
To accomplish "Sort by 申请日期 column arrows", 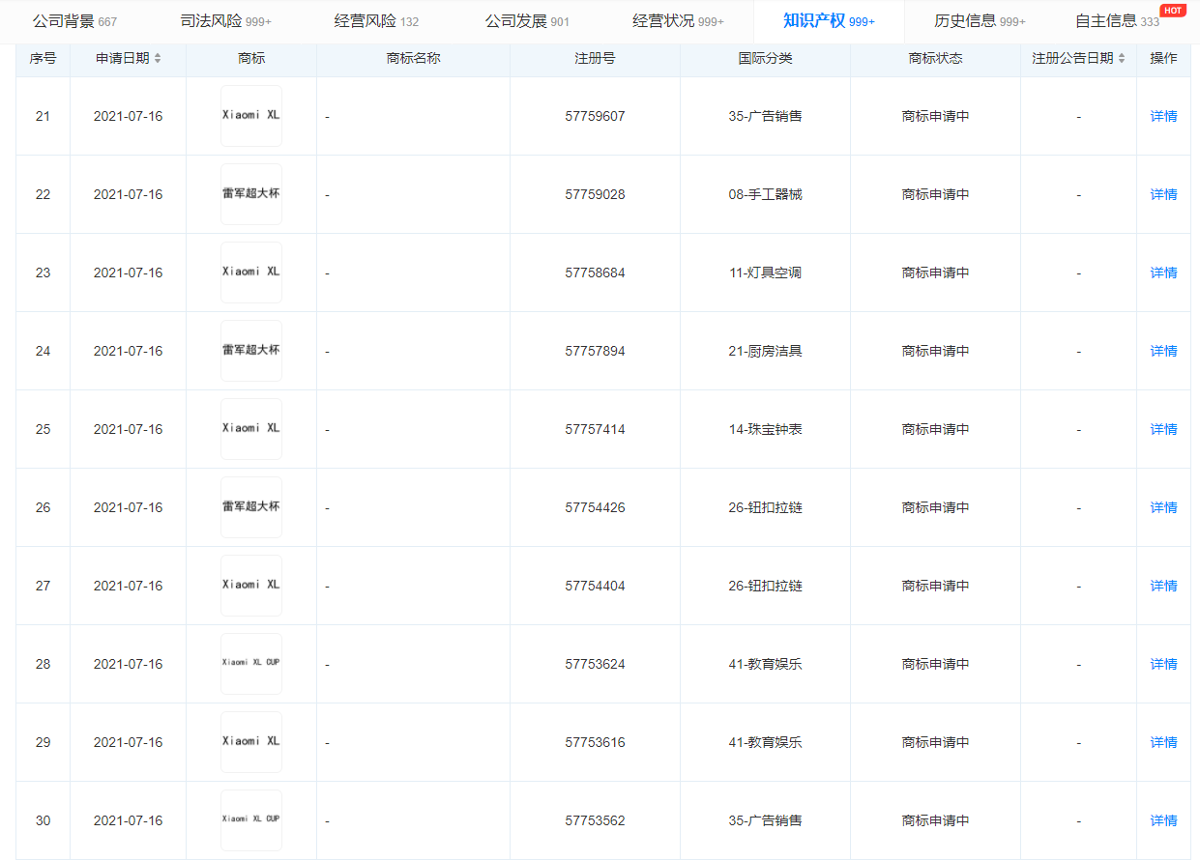I will 158,59.
